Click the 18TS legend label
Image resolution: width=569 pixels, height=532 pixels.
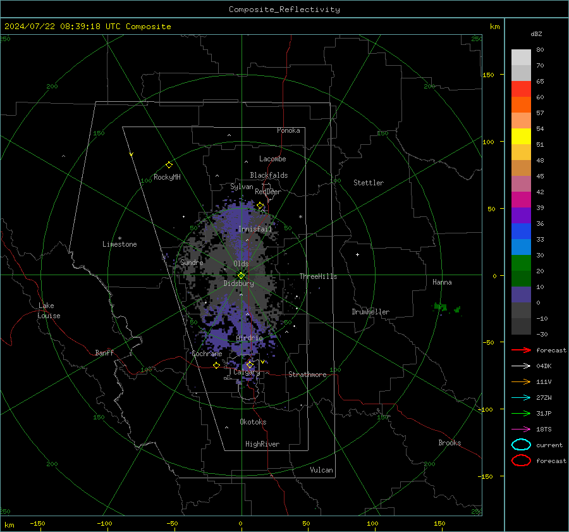[x=544, y=430]
